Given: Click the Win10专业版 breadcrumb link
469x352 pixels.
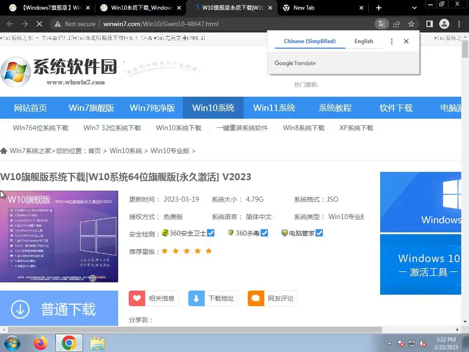Looking at the screenshot, I should click(170, 151).
